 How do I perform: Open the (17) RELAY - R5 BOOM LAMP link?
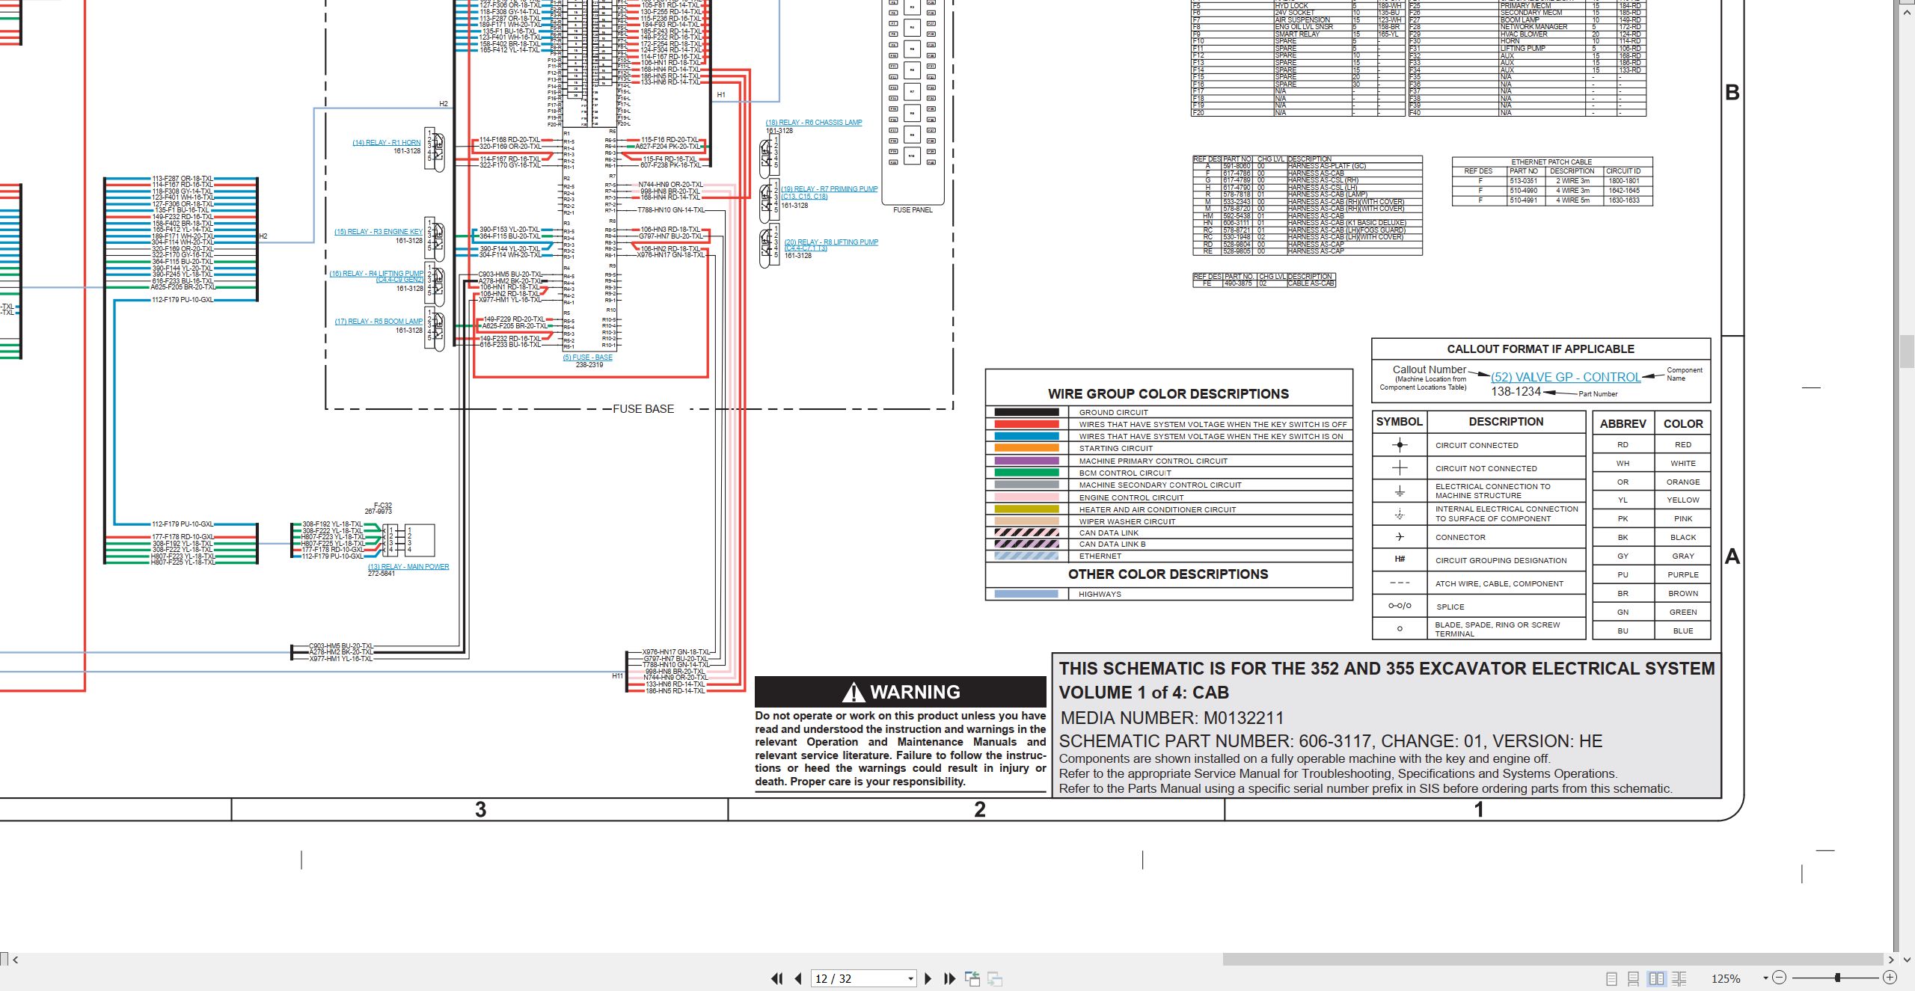coord(379,322)
